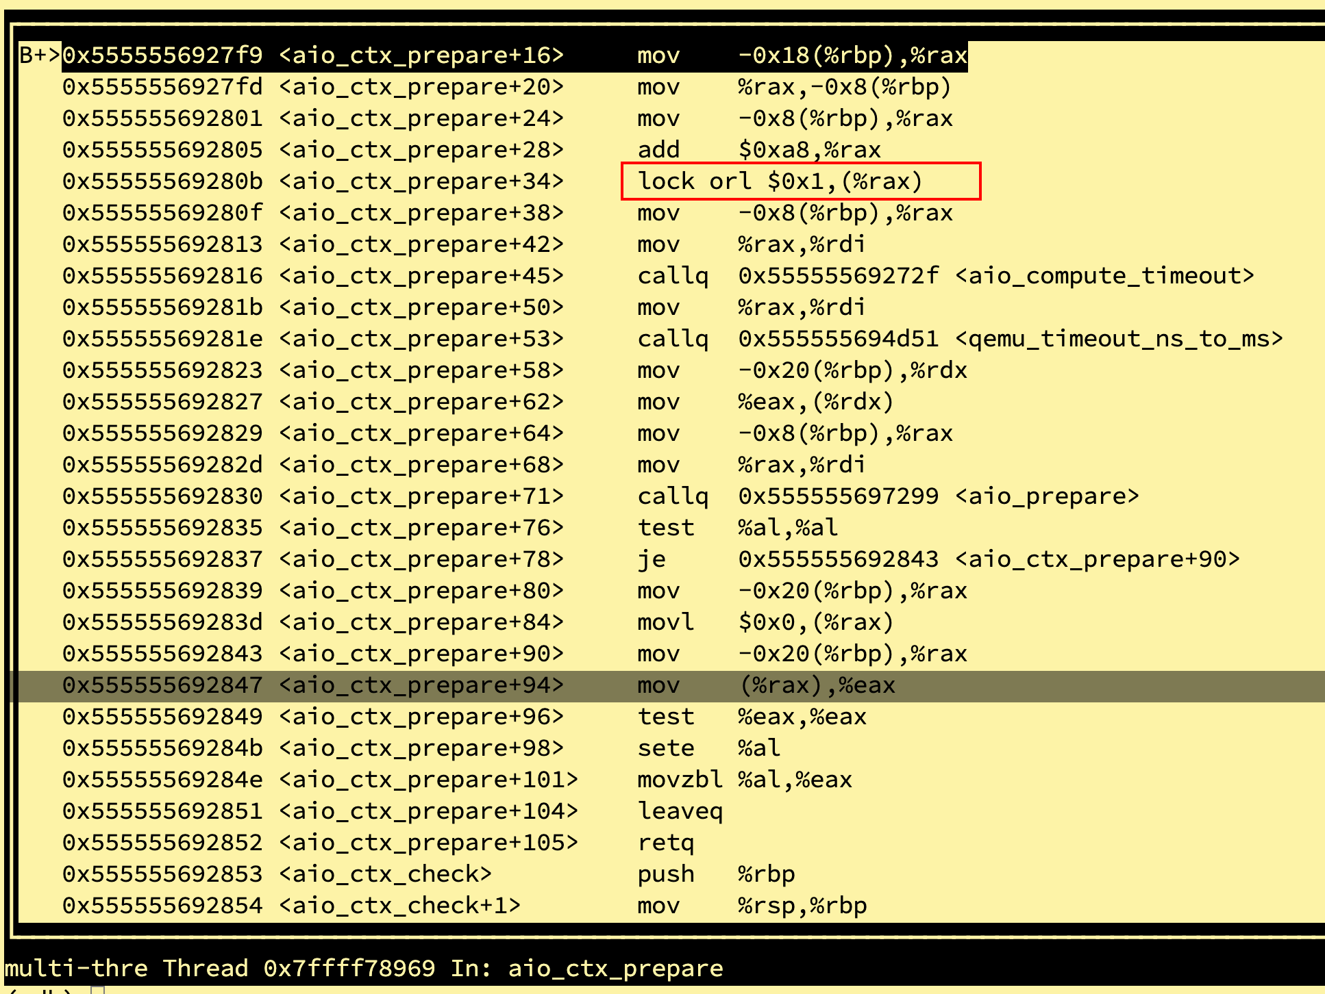The height and width of the screenshot is (994, 1325).
Task: Click address 0x55555569281e
Action: pos(162,339)
